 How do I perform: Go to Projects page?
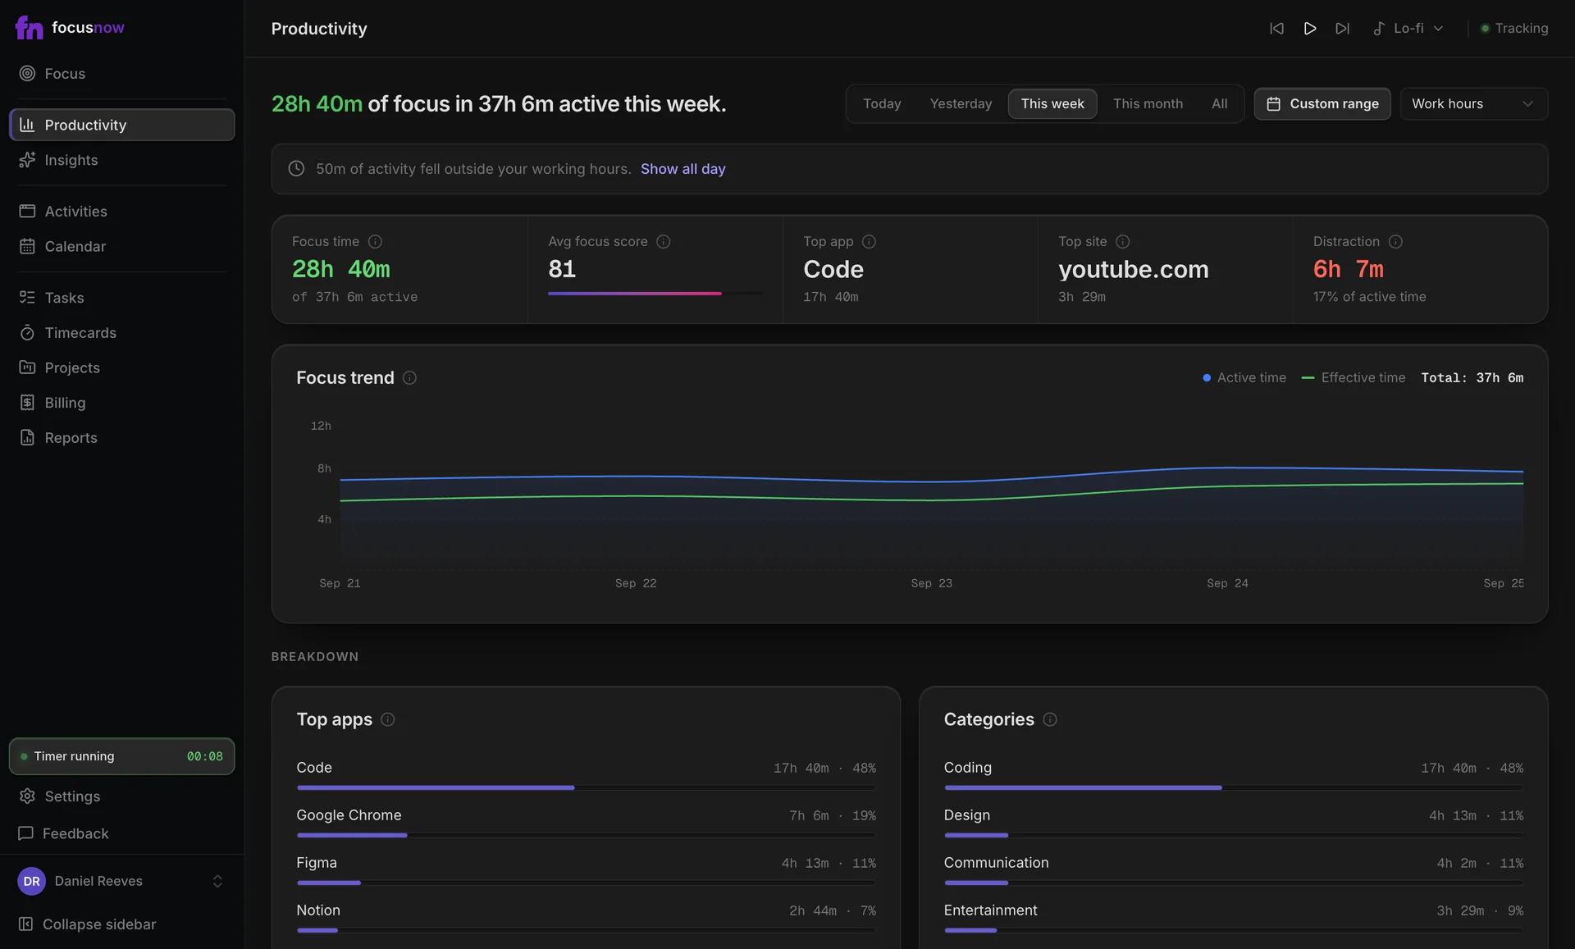click(x=121, y=368)
